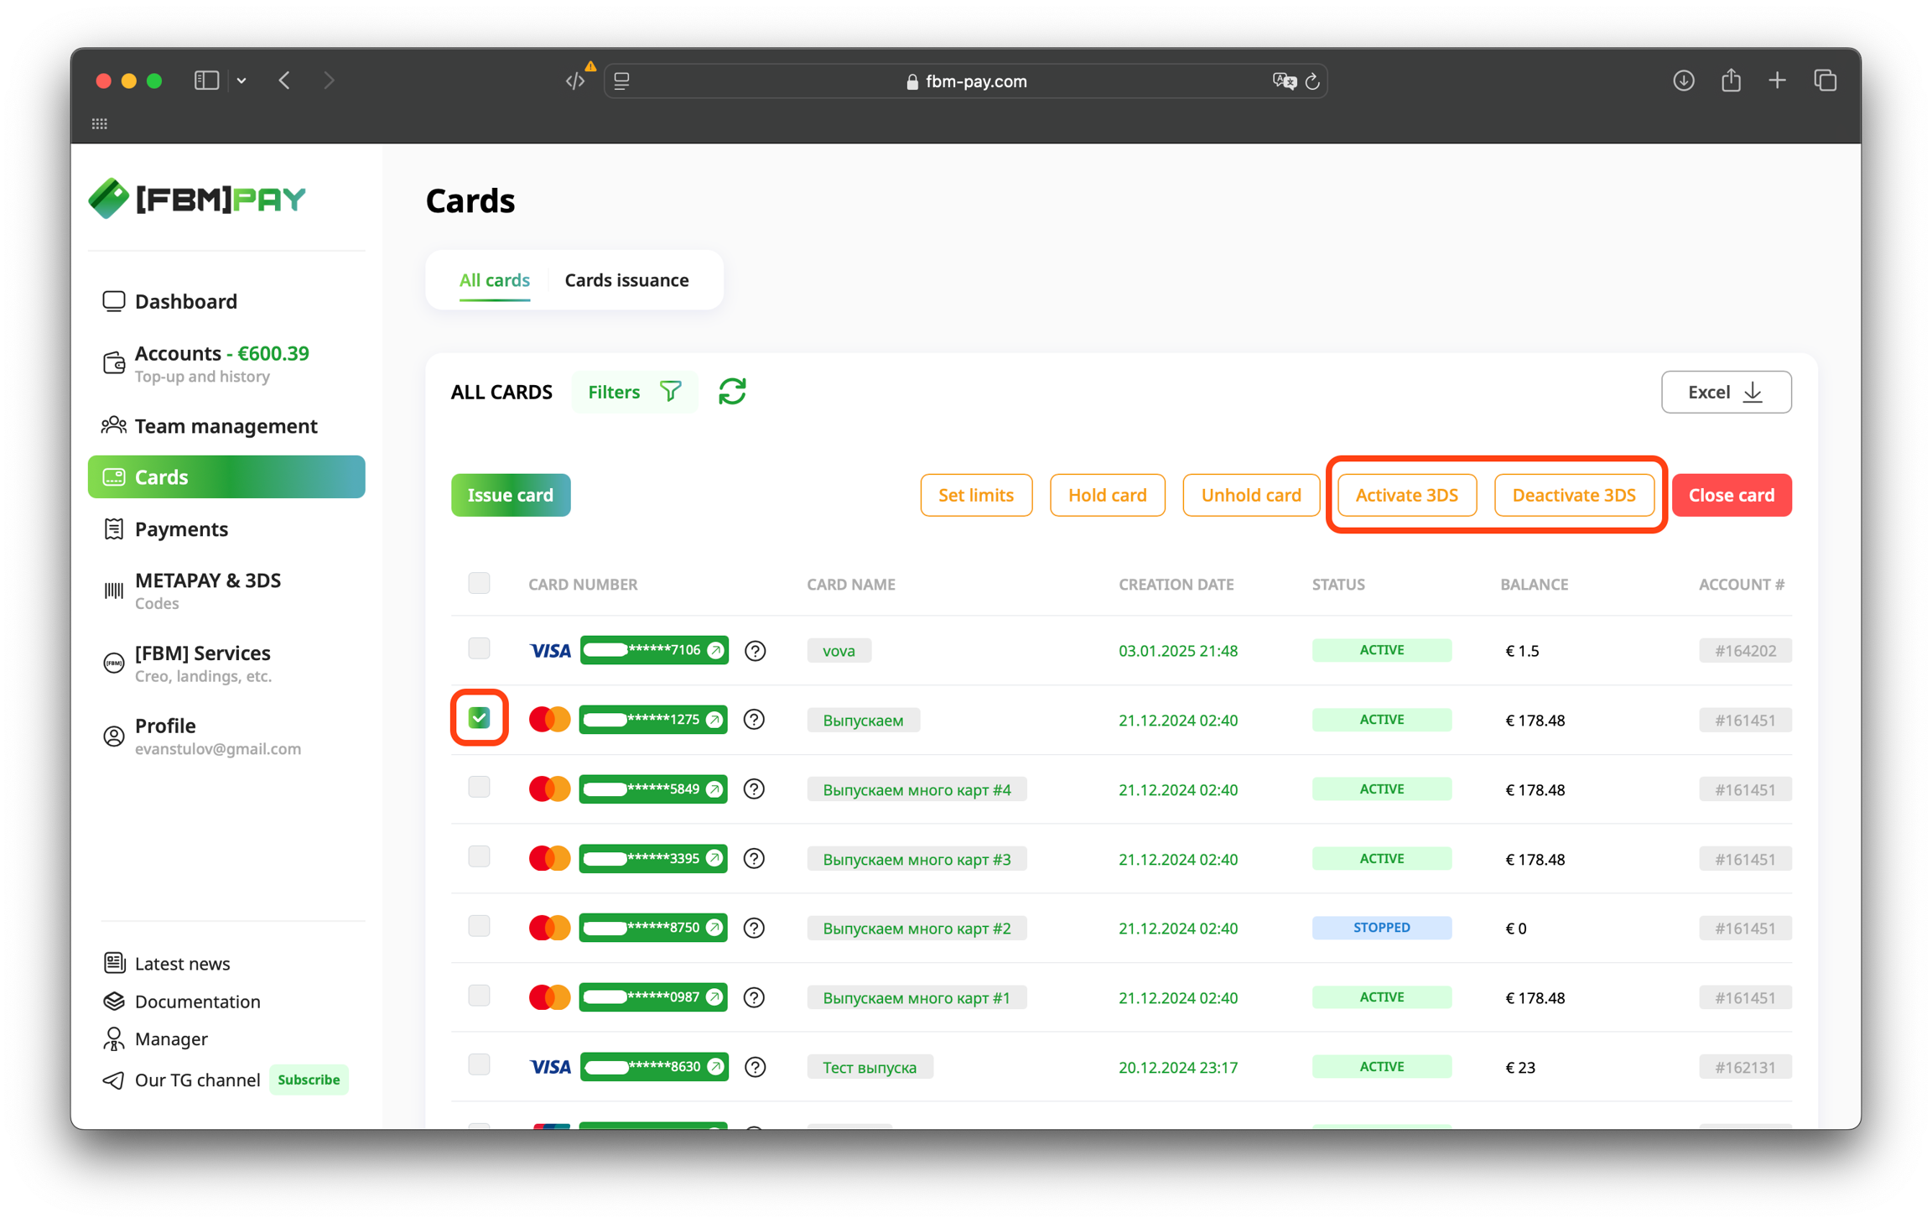
Task: Open the translate icon in address bar
Action: coord(1283,81)
